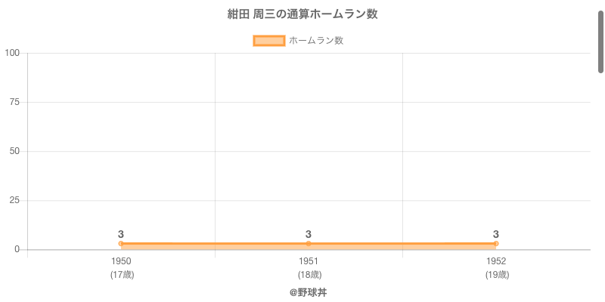Click the 1950 x-axis label

pos(121,261)
